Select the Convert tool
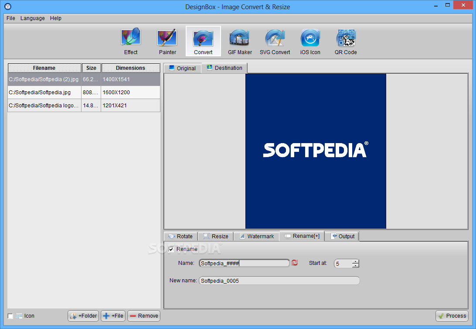This screenshot has height=329, width=476. [203, 41]
